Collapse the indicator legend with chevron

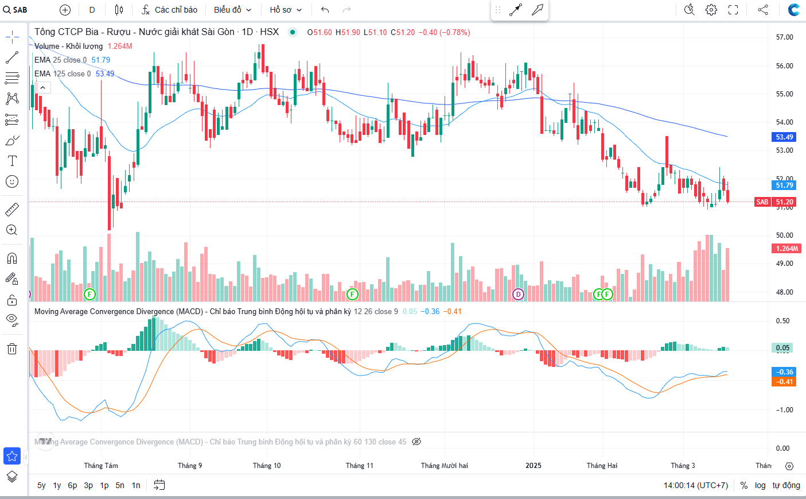pyautogui.click(x=42, y=87)
